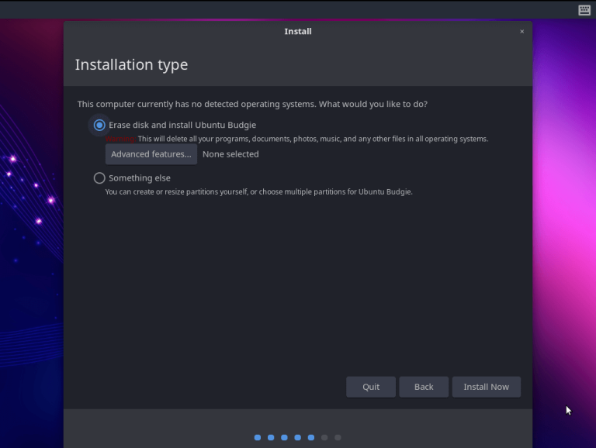Screen dimensions: 596x448
Task: Choose the Something else radio button
Action: point(99,178)
